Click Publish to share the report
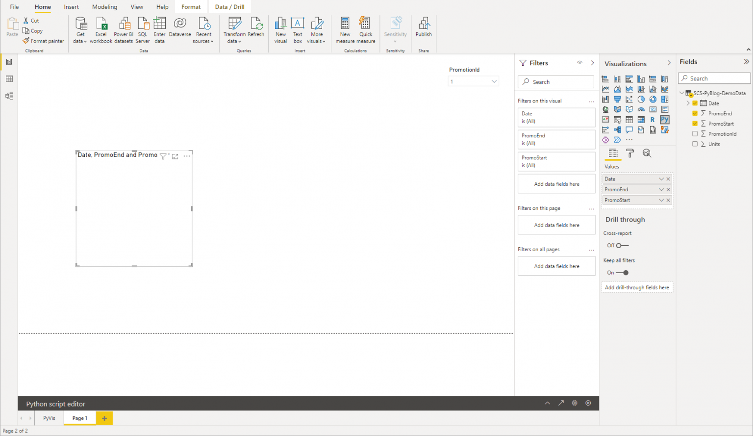 [423, 29]
